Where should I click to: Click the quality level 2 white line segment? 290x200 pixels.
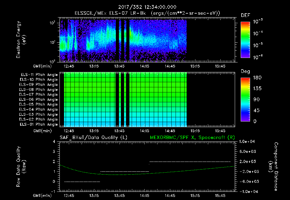pyautogui.click(x=190, y=162)
